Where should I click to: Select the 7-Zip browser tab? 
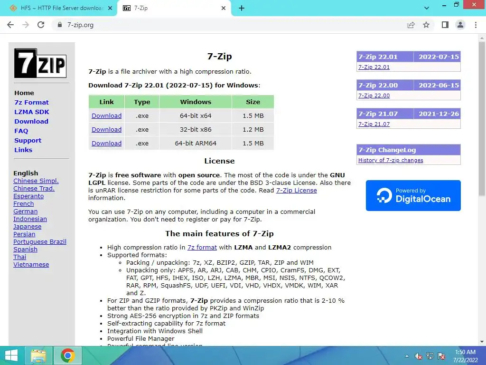point(174,8)
